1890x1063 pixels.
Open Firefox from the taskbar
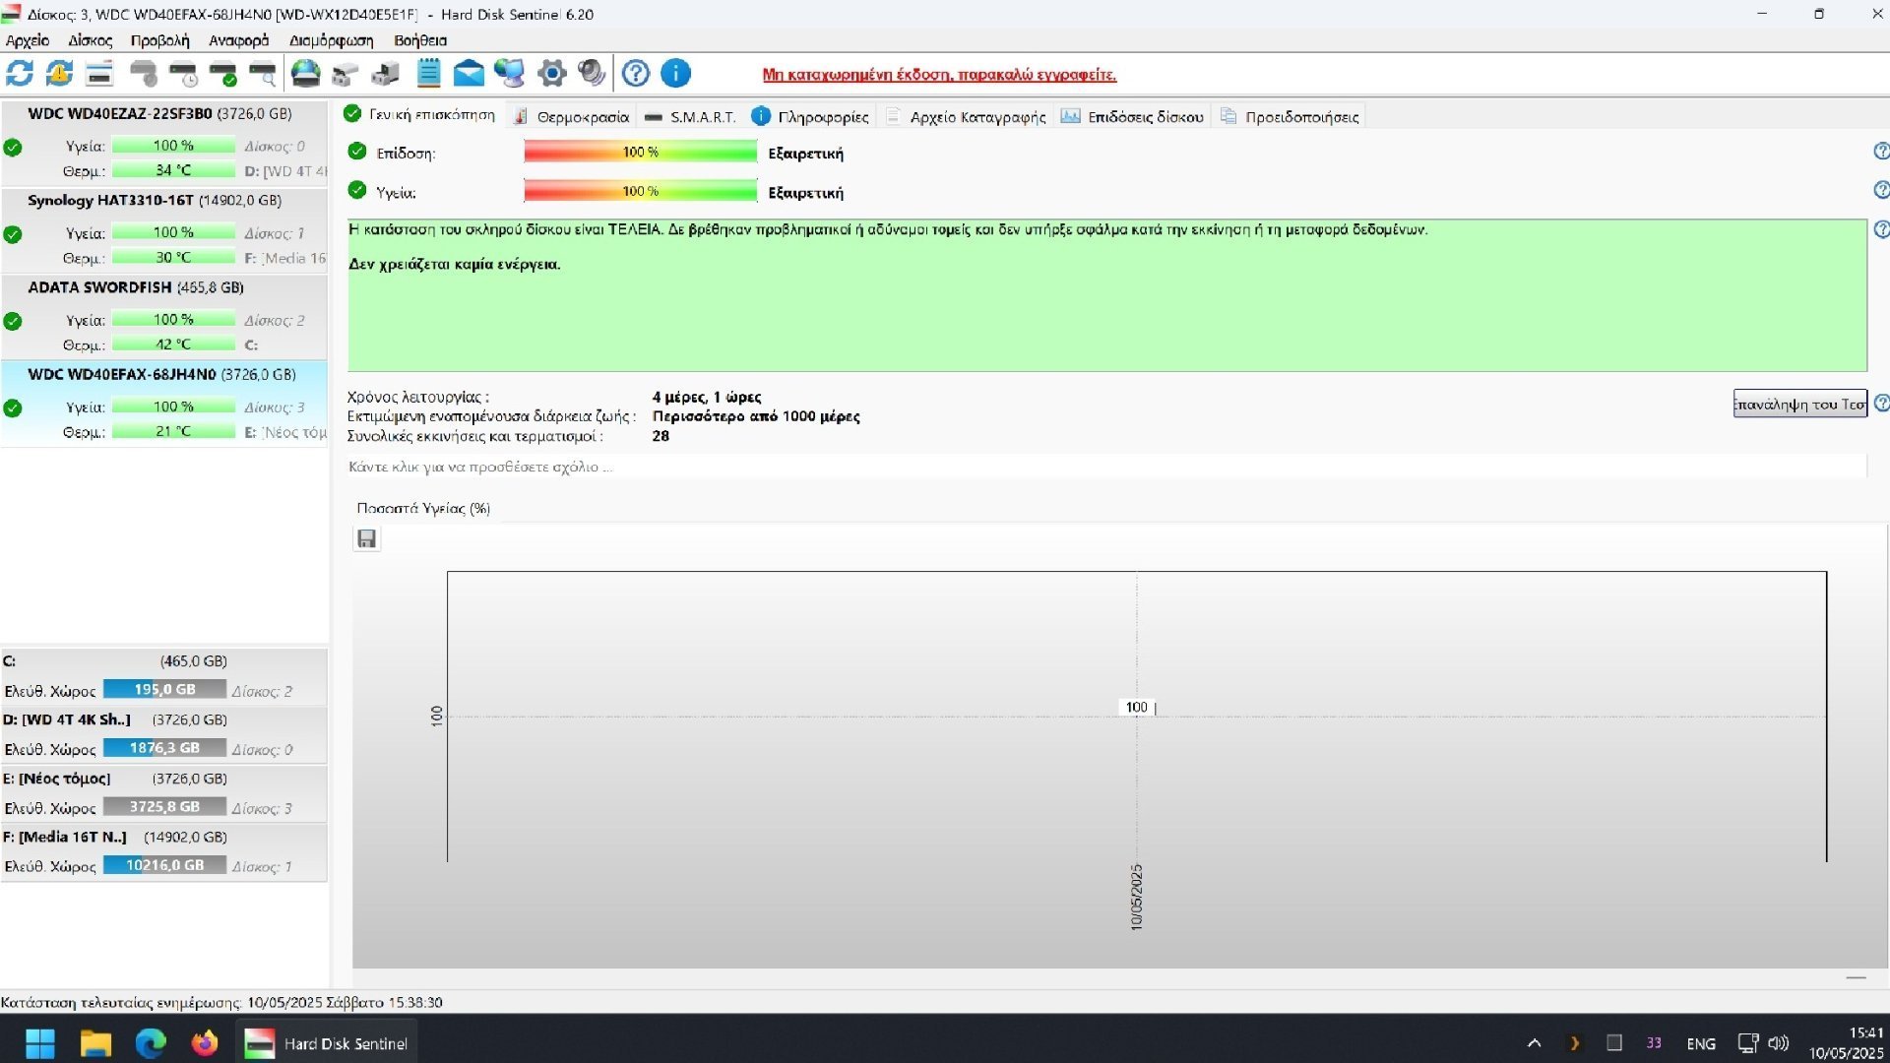tap(205, 1043)
